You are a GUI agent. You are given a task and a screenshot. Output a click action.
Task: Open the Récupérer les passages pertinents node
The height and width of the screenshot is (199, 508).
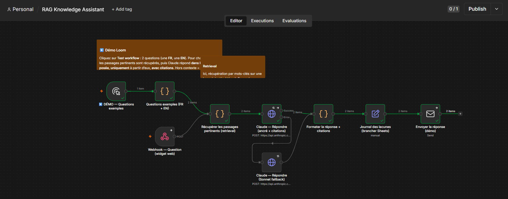pyautogui.click(x=220, y=114)
